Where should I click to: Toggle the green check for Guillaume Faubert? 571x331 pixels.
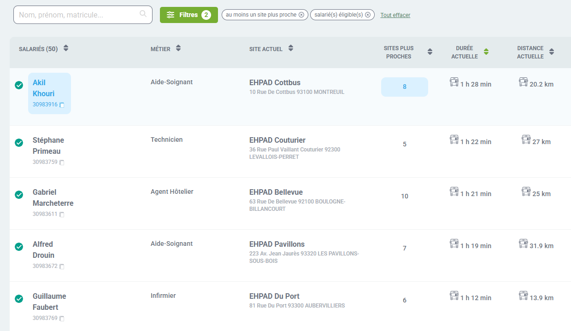click(x=19, y=299)
